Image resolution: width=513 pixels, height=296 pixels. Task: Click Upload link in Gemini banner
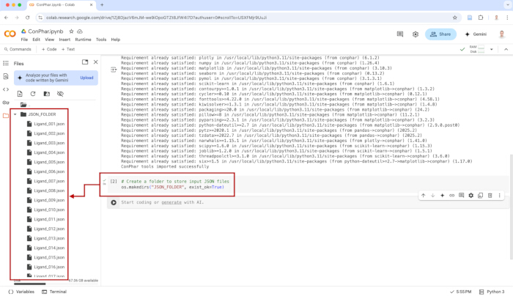(x=86, y=78)
